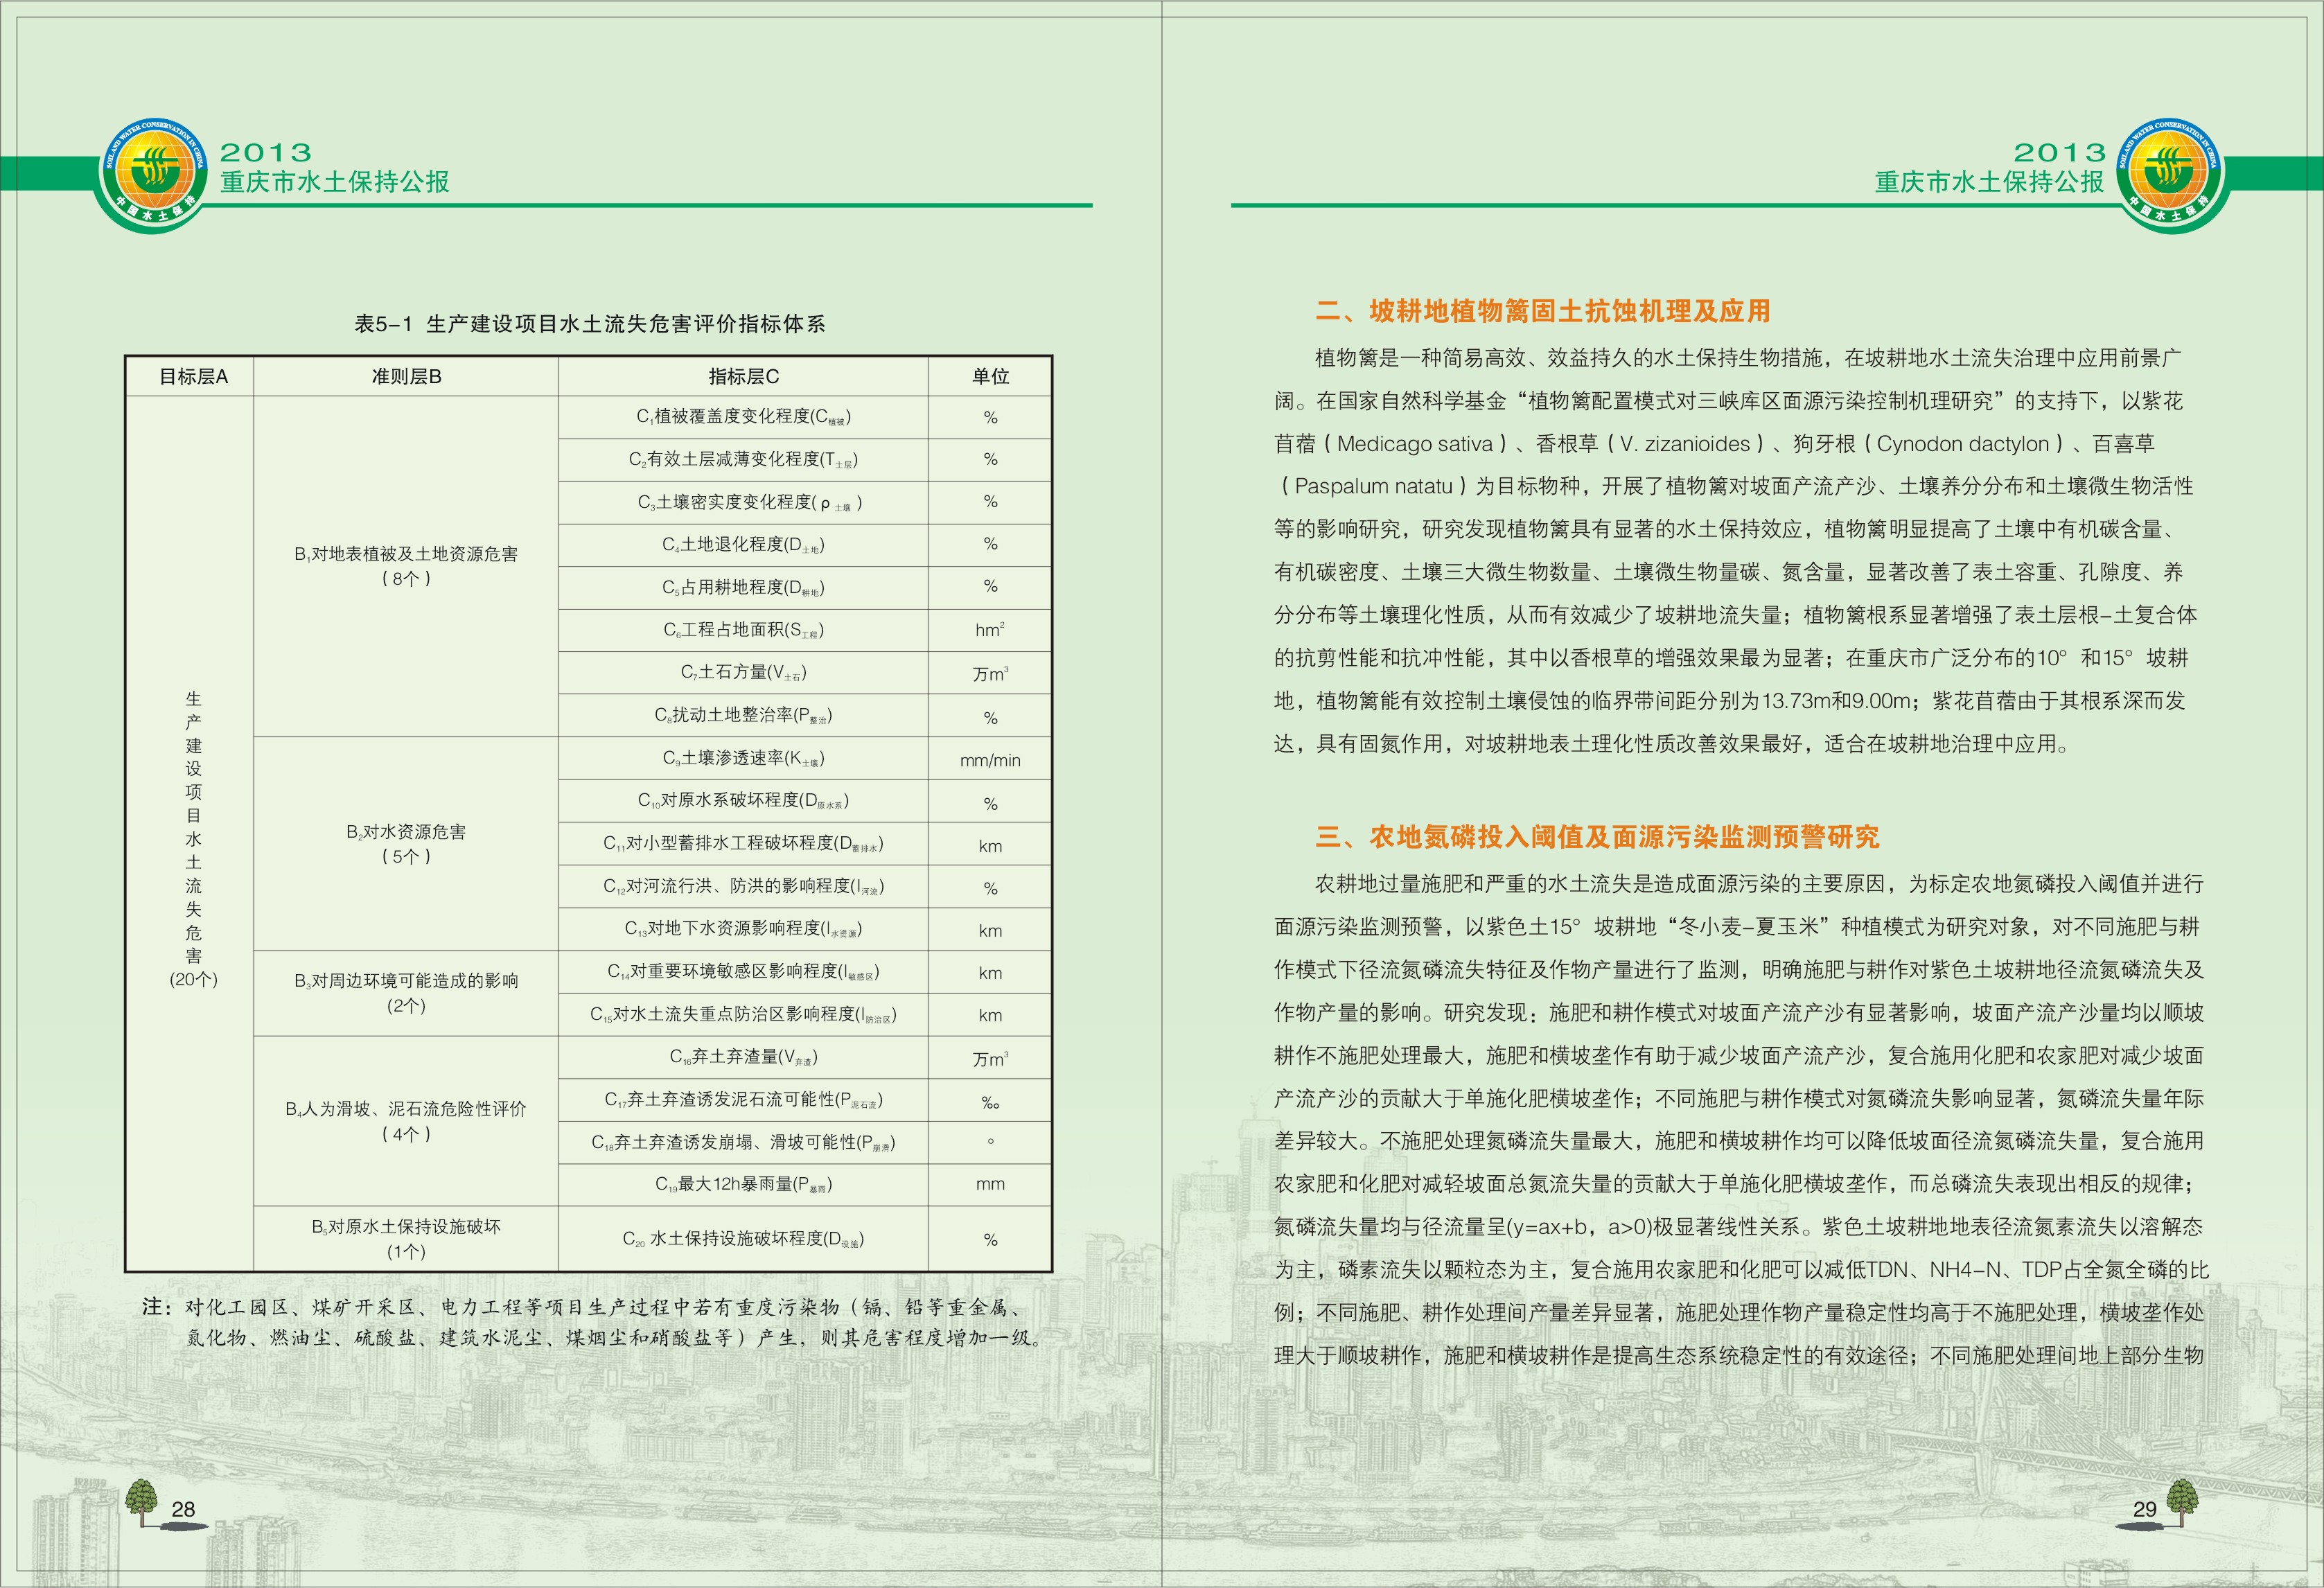Click heading 三、农地氮磷投入阈值及面源污染监测预警研究

(x=1597, y=837)
